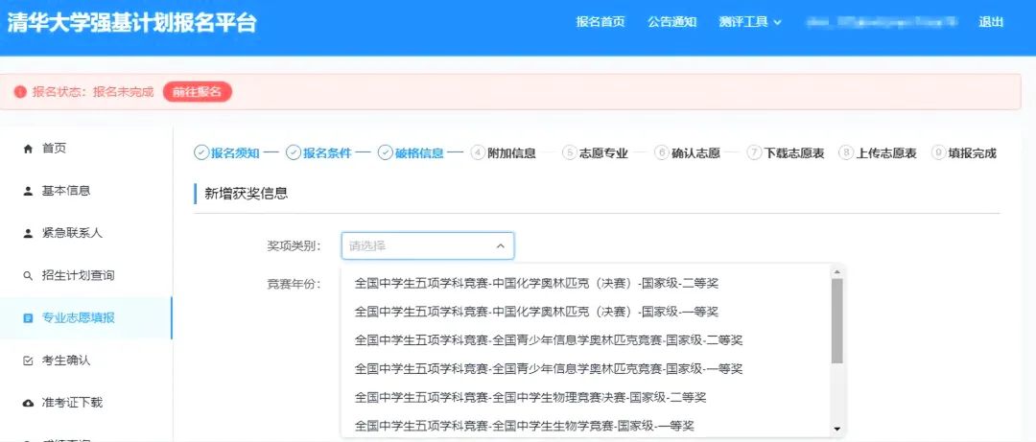Click the 破格信息 step label
1036x442 pixels.
[419, 153]
